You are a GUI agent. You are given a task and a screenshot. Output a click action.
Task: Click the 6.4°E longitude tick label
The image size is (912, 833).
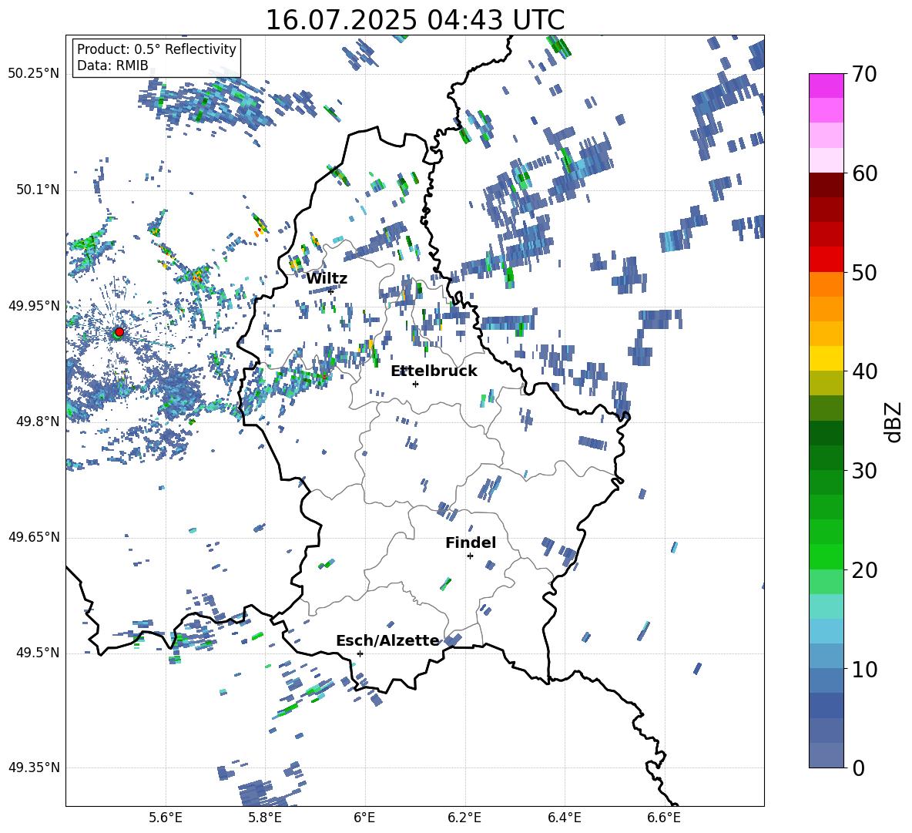564,818
